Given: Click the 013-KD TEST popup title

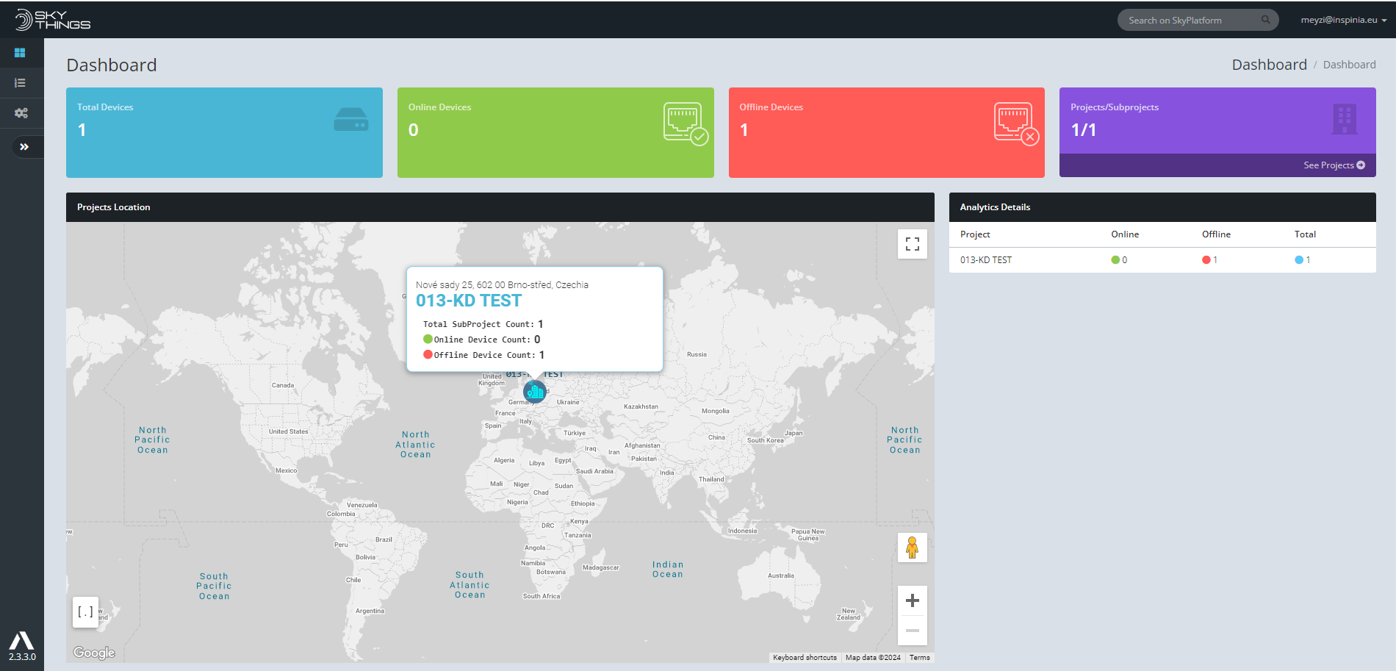Looking at the screenshot, I should point(469,301).
